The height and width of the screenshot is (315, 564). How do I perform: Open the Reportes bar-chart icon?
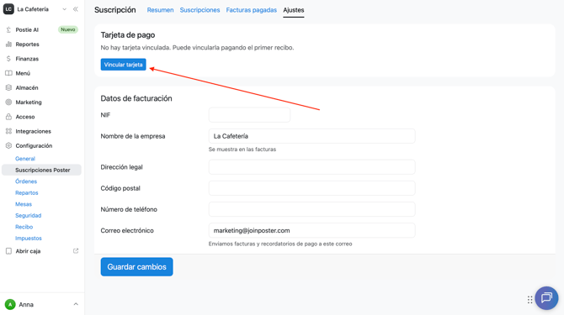[x=8, y=45]
